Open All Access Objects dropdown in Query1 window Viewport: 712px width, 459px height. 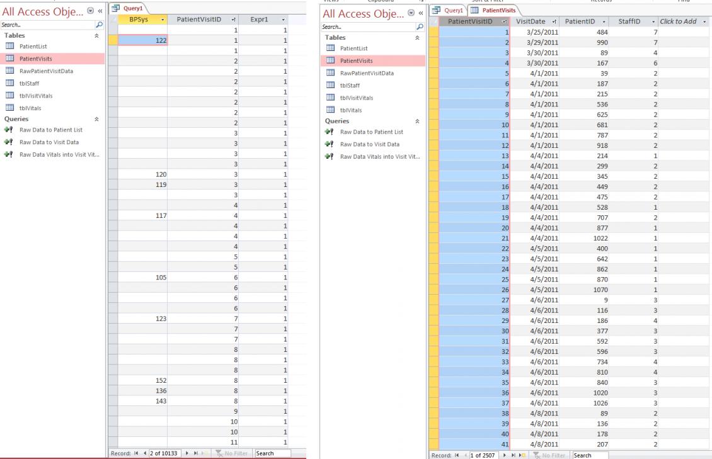[90, 11]
